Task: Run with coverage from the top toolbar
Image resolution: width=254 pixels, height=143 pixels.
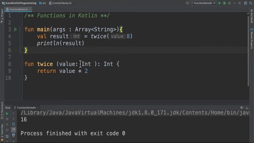Action: [x=229, y=3]
